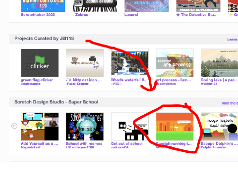
Task: Click the Zebras studio title link
Action: coord(82,15)
